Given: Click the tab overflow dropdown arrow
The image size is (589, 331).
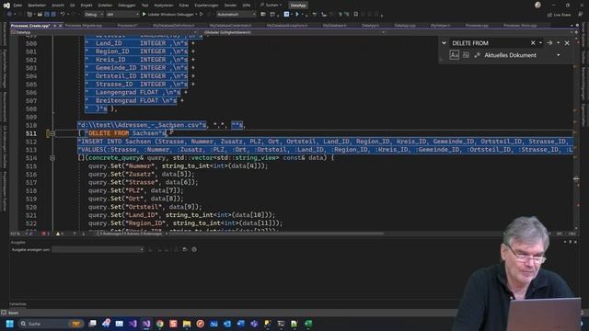Looking at the screenshot, I should click(x=572, y=26).
